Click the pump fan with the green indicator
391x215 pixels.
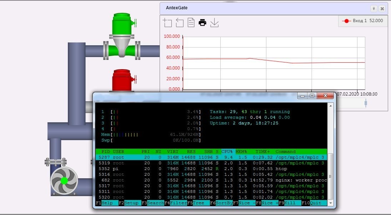coord(64,181)
